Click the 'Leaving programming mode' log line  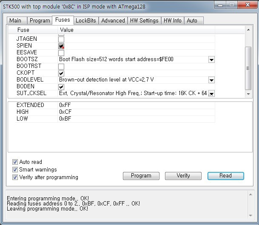(47, 209)
